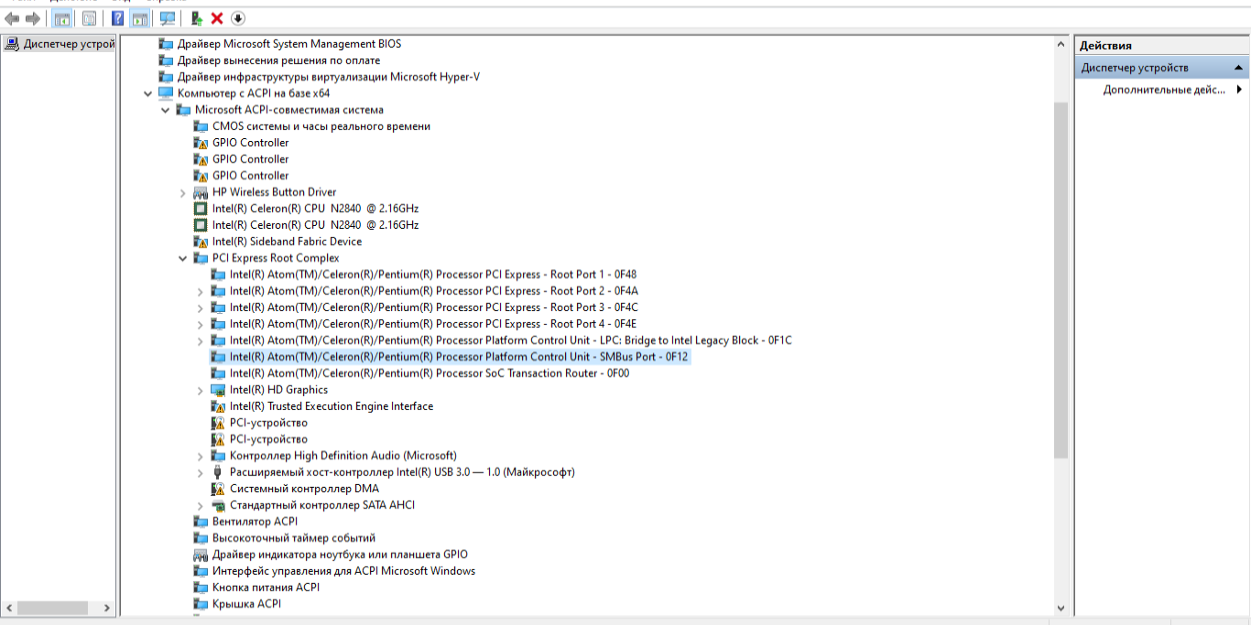The height and width of the screenshot is (625, 1251).
Task: Click the icon of Стандартный контроллер SATA AHCI
Action: (x=218, y=505)
